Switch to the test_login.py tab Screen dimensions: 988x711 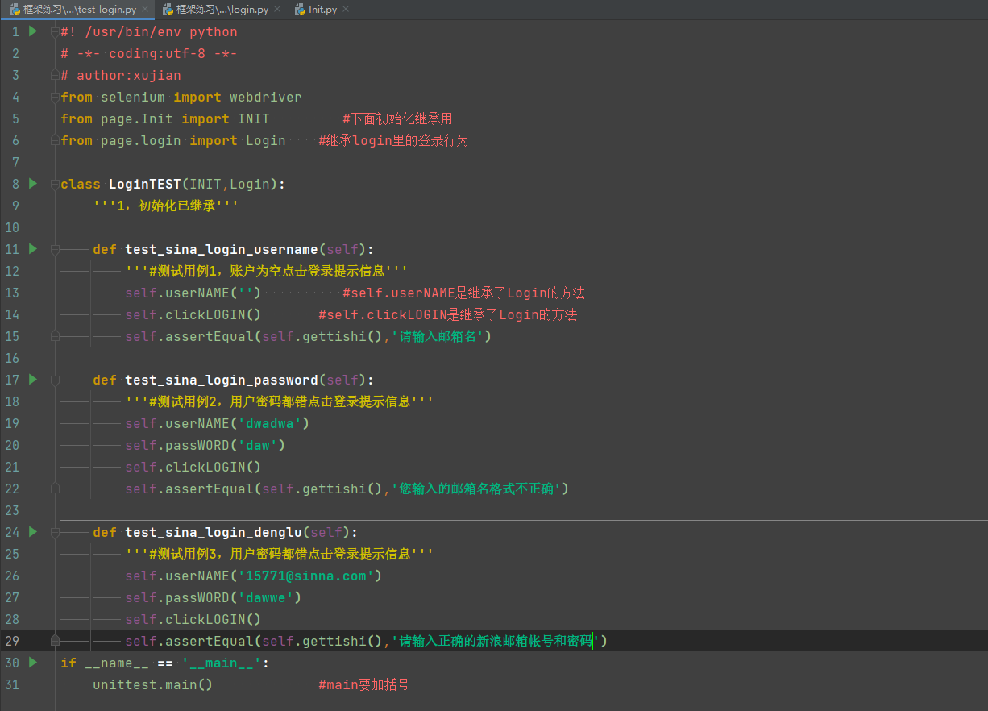78,10
